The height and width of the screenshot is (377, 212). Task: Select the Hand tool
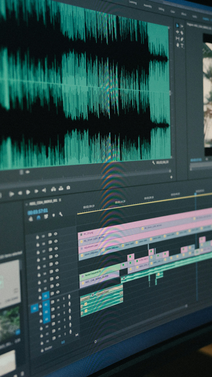click(x=178, y=45)
